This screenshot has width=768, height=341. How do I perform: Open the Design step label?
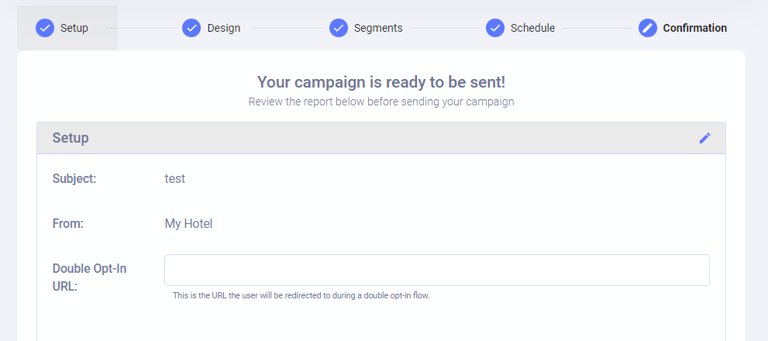pos(224,28)
